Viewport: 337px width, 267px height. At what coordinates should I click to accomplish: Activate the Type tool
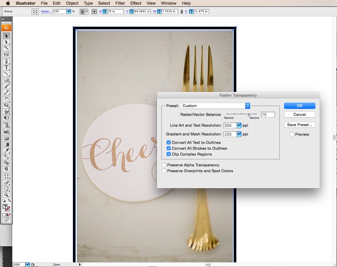tap(6, 67)
